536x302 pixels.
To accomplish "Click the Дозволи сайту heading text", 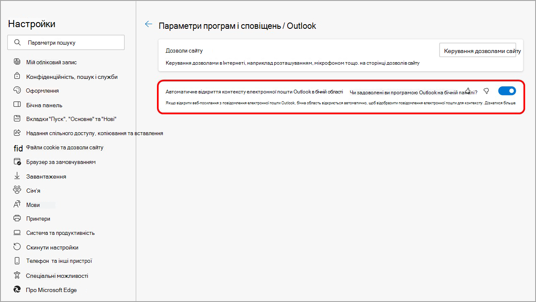I will (184, 50).
